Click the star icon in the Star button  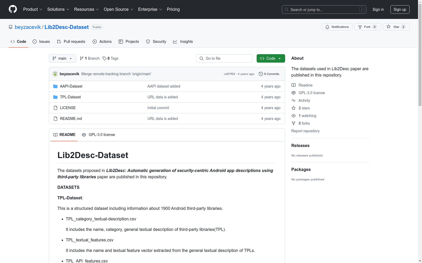[389, 27]
